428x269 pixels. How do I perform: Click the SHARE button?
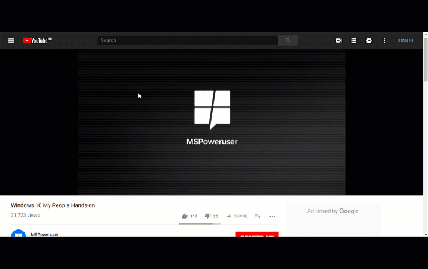(x=237, y=216)
